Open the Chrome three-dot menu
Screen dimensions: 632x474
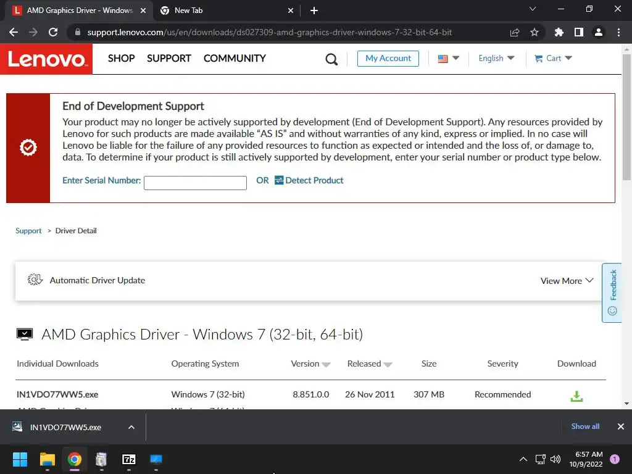618,32
